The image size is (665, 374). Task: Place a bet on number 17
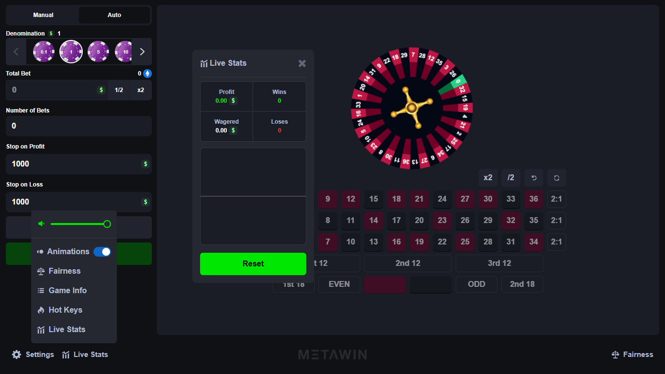point(396,221)
